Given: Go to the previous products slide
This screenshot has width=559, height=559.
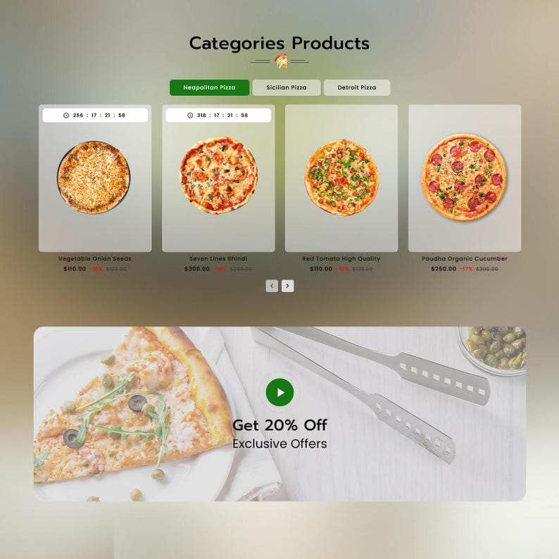Looking at the screenshot, I should [x=272, y=286].
